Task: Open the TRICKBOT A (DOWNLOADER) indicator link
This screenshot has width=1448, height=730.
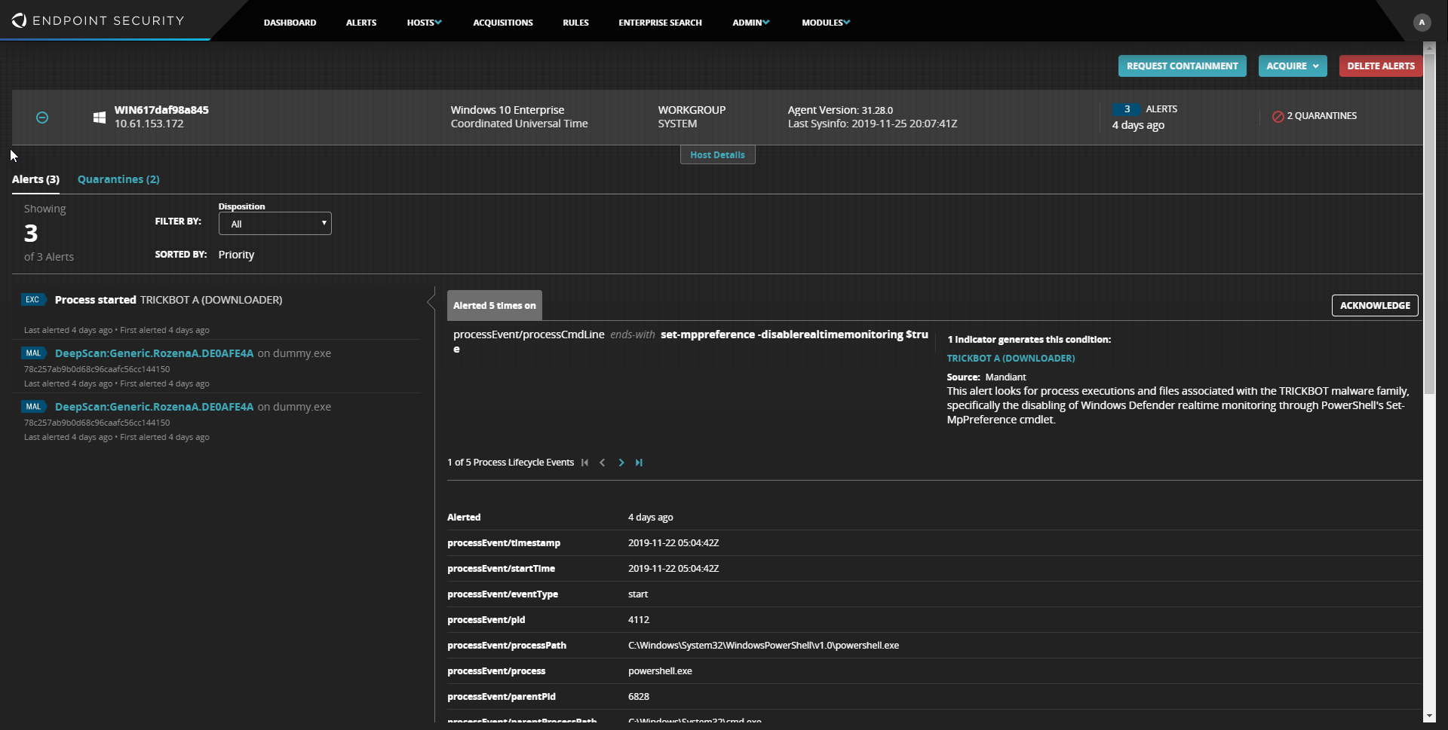Action: click(x=1011, y=359)
